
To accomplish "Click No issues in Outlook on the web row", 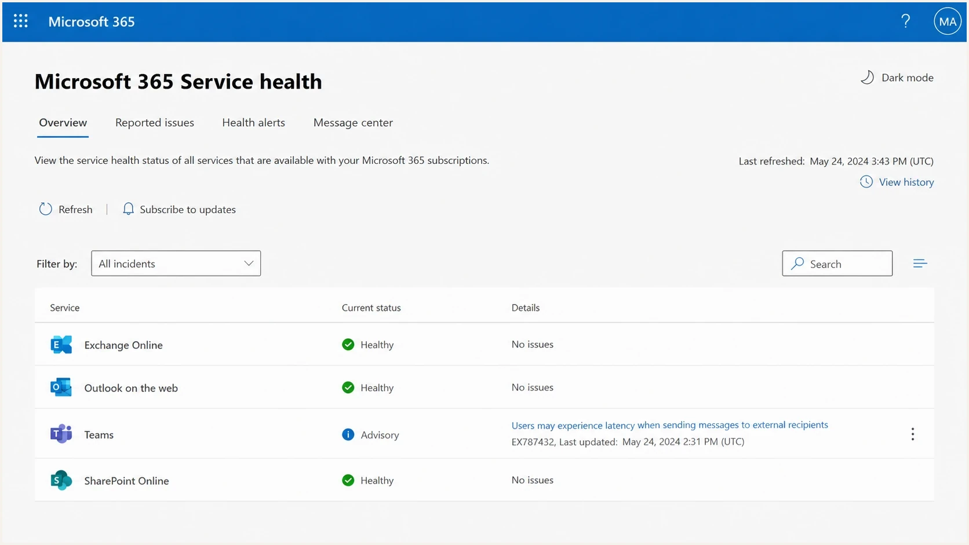I will 532,387.
